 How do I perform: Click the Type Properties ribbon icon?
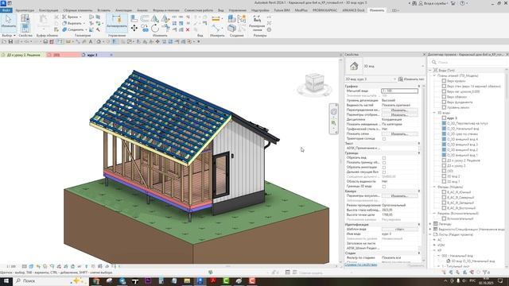pyautogui.click(x=25, y=18)
